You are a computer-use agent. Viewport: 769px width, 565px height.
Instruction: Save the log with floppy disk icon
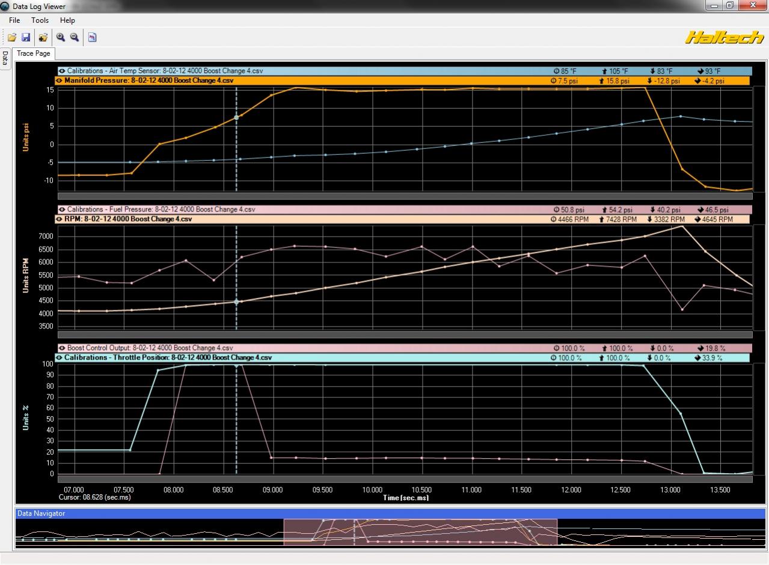[26, 37]
